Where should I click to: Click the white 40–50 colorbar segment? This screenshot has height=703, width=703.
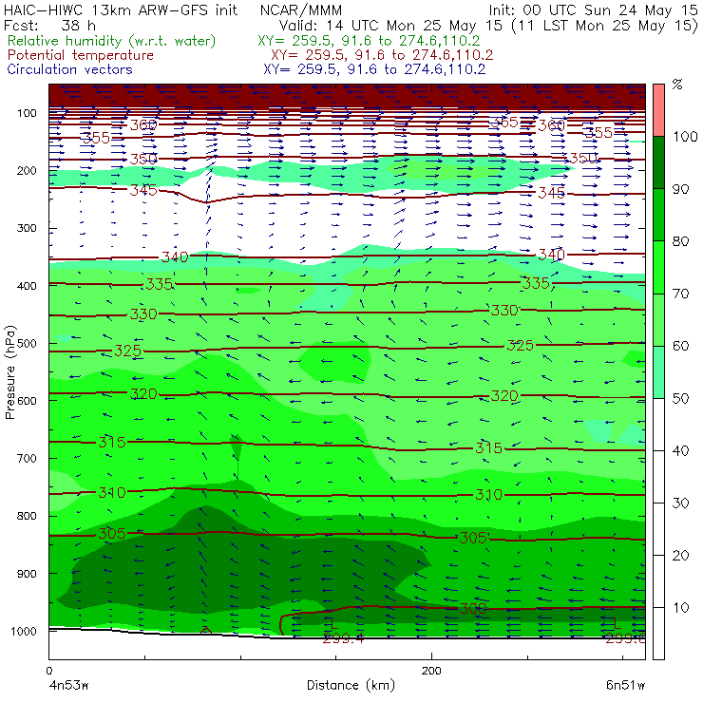tap(658, 424)
